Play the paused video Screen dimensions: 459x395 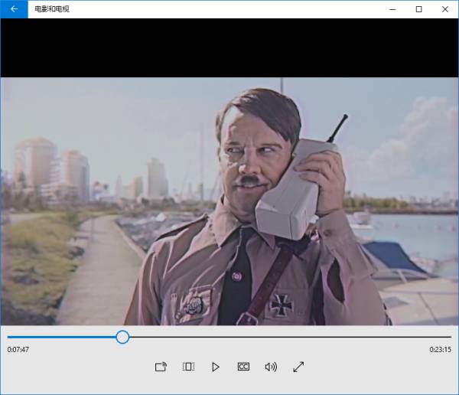point(216,367)
